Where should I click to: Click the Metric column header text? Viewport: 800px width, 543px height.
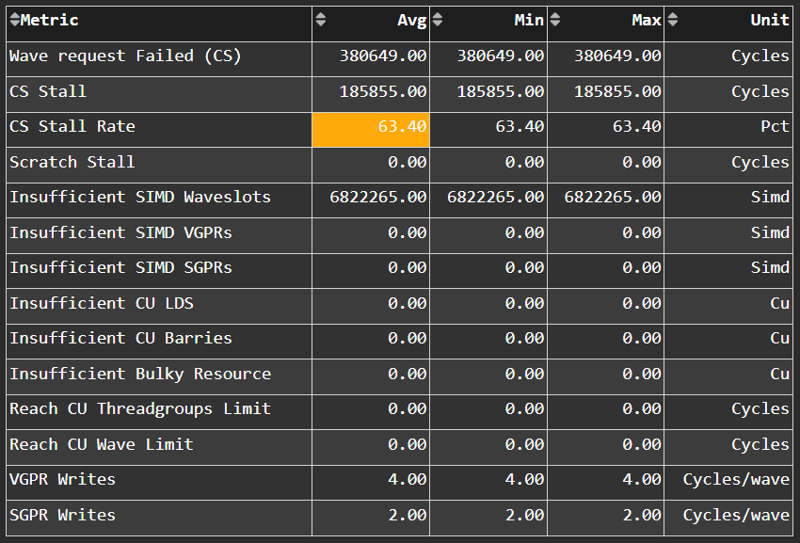(50, 21)
